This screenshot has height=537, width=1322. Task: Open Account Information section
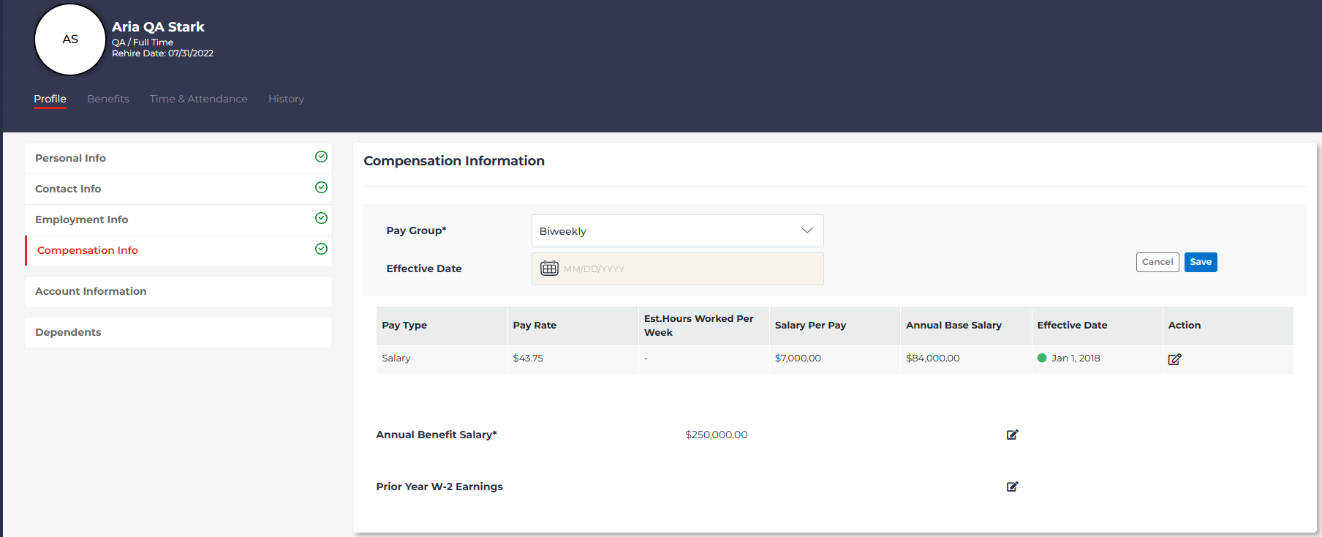(x=91, y=291)
